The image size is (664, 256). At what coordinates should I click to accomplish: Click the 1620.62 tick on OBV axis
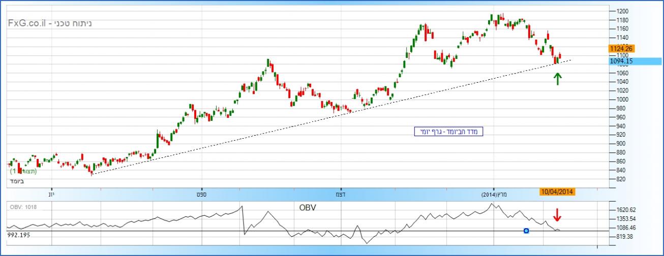click(626, 209)
